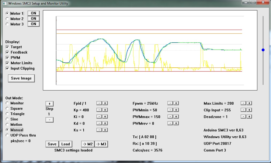
Task: Toggle the Motor Limits display checkbox
Action: click(8, 63)
